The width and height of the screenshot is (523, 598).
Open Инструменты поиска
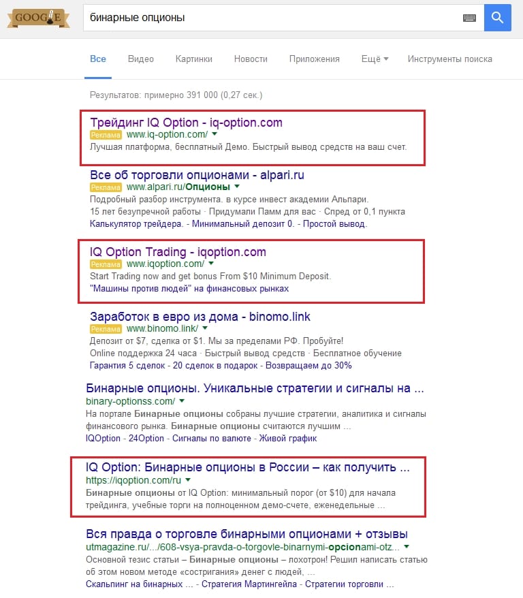tap(450, 59)
